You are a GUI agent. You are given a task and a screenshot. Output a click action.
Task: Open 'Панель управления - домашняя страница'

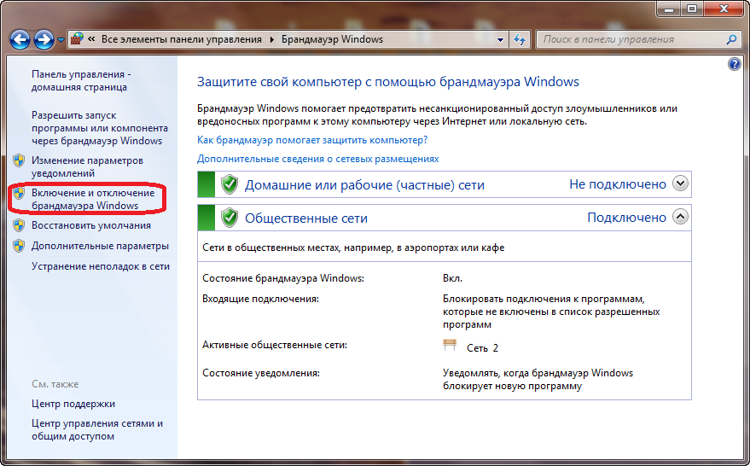pyautogui.click(x=81, y=80)
